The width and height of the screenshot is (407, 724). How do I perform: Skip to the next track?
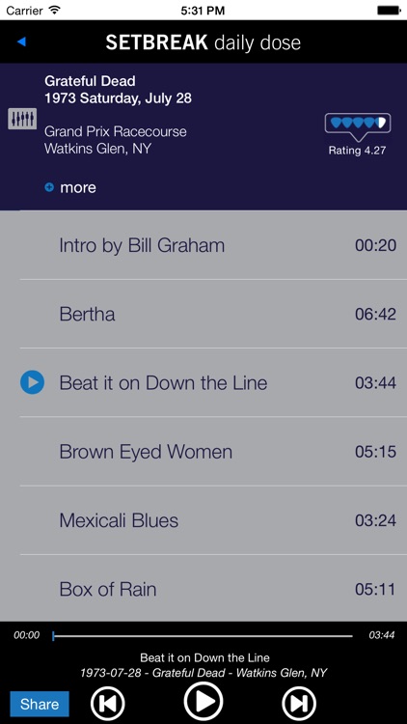(x=299, y=704)
